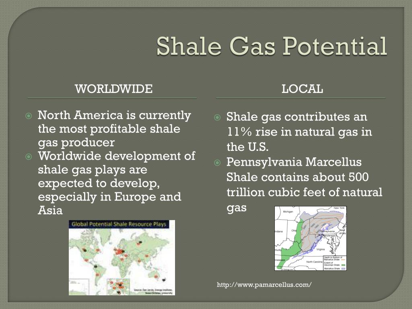This screenshot has width=412, height=309.
Task: Click the "Shale Gas Potential" slide title
Action: 272,46
